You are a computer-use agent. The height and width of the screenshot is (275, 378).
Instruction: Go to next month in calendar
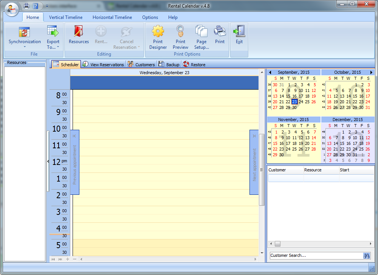371,72
